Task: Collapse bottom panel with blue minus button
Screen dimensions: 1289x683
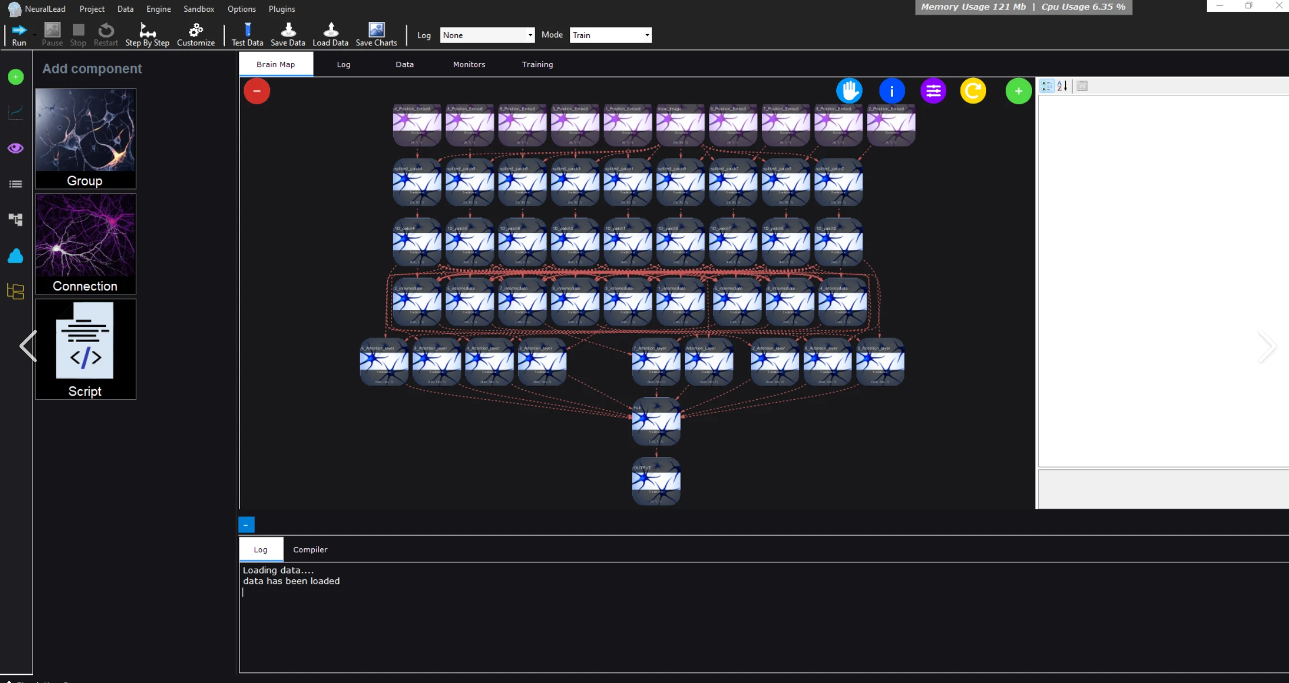Action: (246, 525)
